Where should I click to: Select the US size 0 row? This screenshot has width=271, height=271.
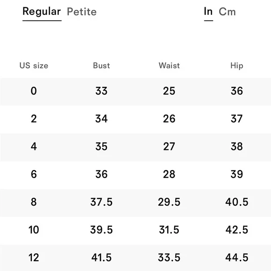click(x=135, y=92)
